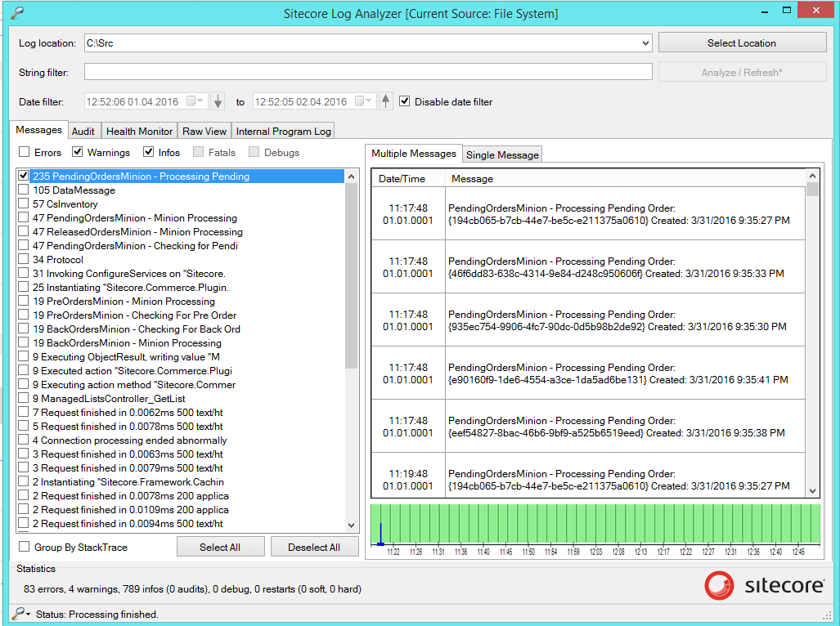840x626 pixels.
Task: Click Deselect All button
Action: click(x=314, y=547)
